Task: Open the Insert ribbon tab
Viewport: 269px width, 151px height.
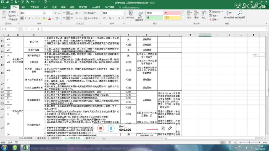Action: [24, 8]
